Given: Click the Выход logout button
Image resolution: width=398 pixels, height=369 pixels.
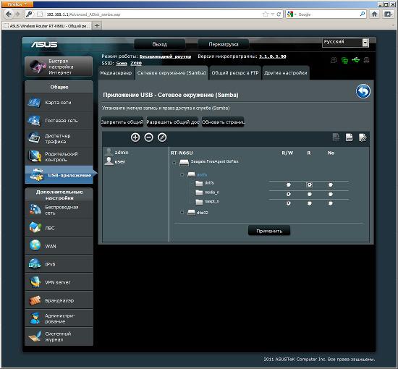Looking at the screenshot, I should [159, 44].
